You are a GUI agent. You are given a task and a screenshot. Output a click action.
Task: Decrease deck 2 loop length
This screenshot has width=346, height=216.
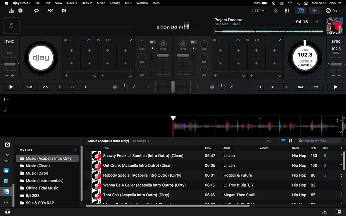click(x=261, y=87)
